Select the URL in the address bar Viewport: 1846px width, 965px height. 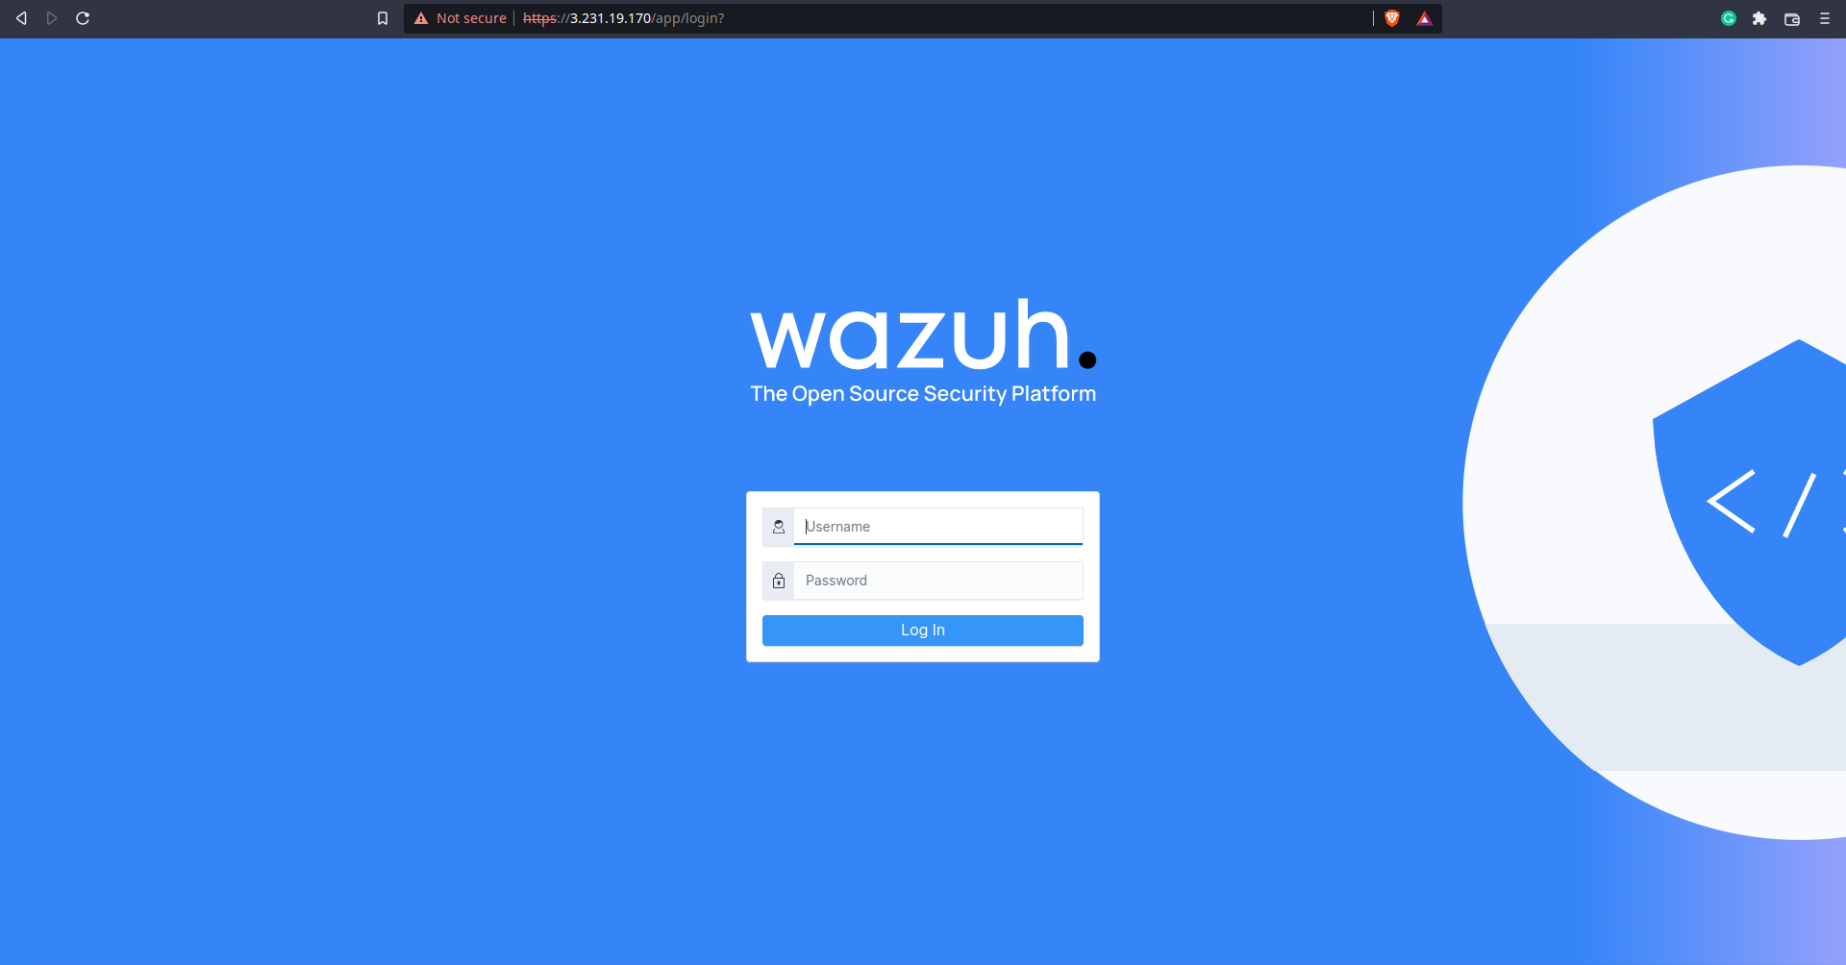[865, 17]
